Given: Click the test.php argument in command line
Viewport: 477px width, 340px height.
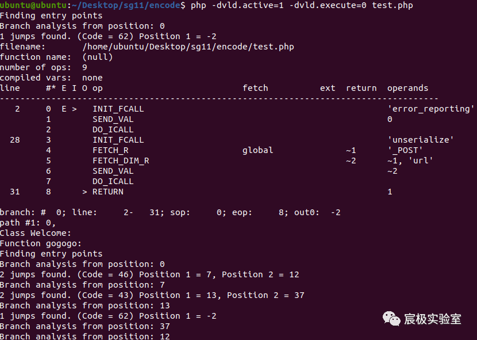Looking at the screenshot, I should click(x=393, y=5).
